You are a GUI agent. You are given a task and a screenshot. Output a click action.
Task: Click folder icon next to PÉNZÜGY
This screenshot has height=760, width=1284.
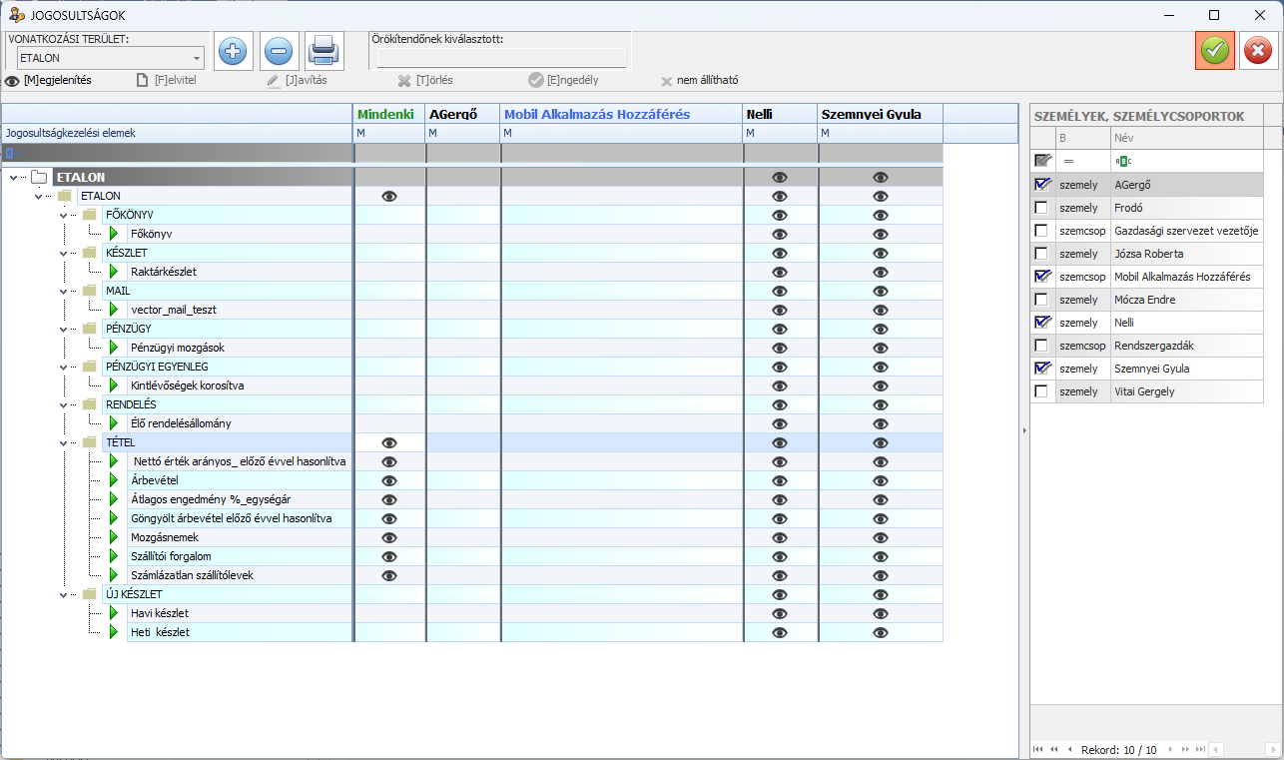90,329
